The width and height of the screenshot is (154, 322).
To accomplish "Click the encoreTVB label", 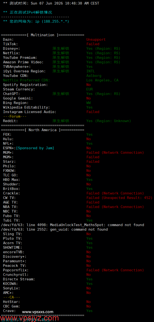I will tap(14, 252).
